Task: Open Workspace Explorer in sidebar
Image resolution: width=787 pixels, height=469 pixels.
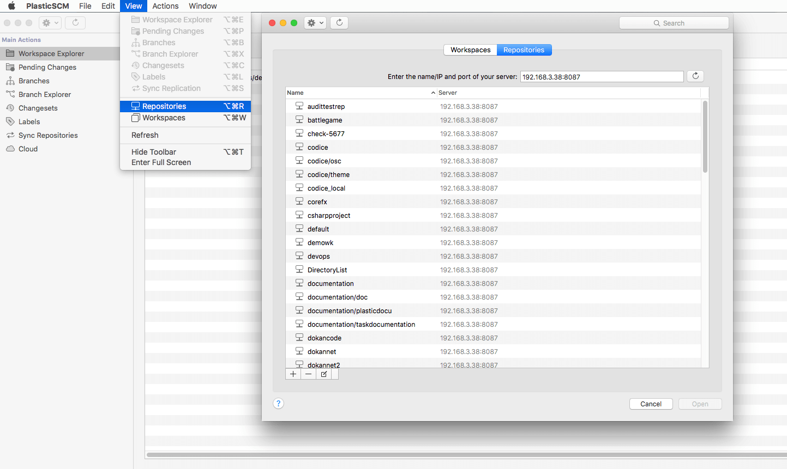Action: (60, 53)
